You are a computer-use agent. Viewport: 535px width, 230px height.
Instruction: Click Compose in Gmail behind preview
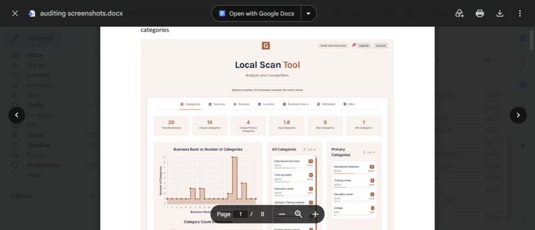(x=33, y=38)
